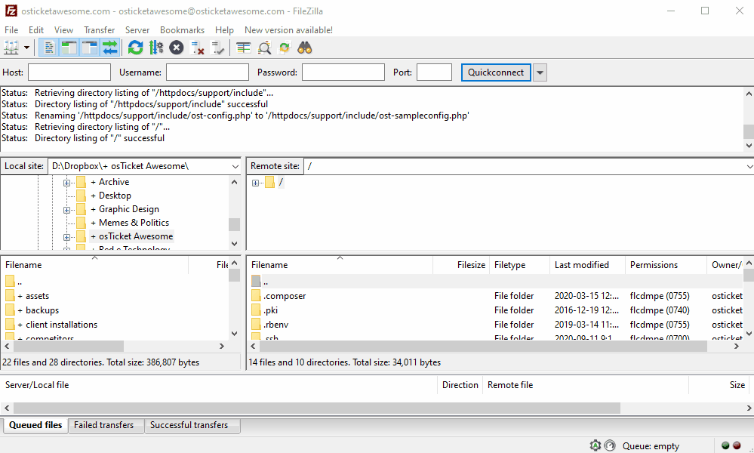Focus the Password input field
The image size is (754, 453).
(343, 72)
